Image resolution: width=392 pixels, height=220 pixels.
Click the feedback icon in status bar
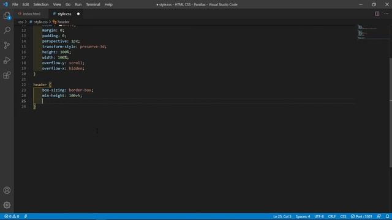pos(379,216)
